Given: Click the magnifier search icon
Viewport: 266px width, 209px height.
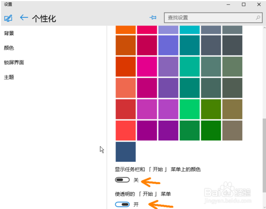Looking at the screenshot, I should tap(258, 17).
